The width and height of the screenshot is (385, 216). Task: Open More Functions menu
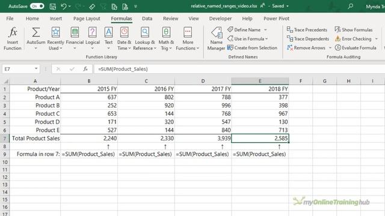[188, 38]
